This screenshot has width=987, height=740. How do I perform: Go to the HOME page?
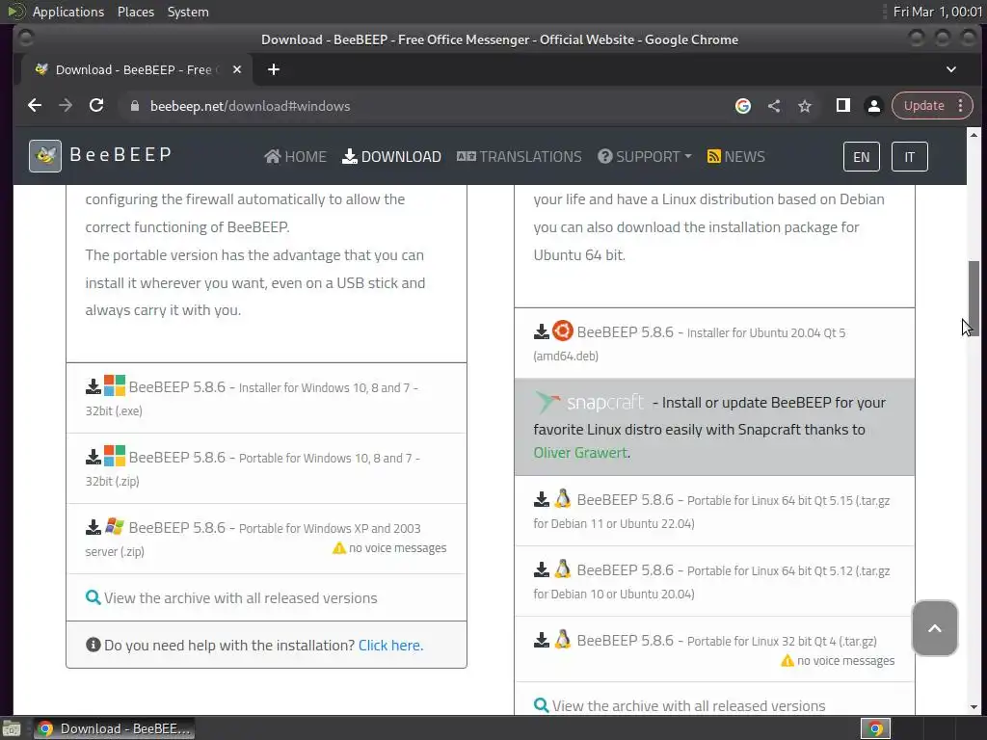click(x=295, y=157)
